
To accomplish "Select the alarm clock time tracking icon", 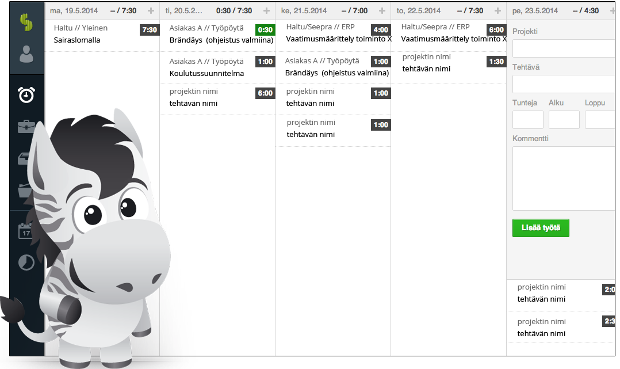I will coord(26,94).
